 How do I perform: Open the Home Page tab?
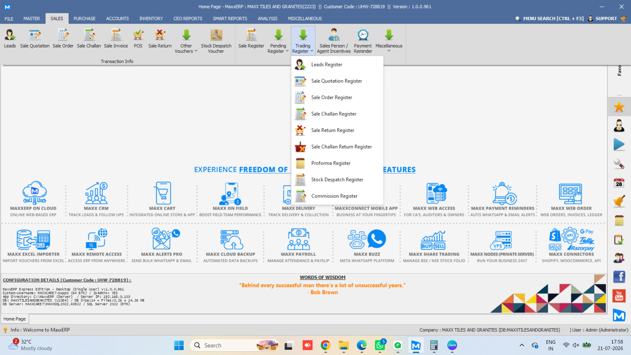(x=14, y=319)
